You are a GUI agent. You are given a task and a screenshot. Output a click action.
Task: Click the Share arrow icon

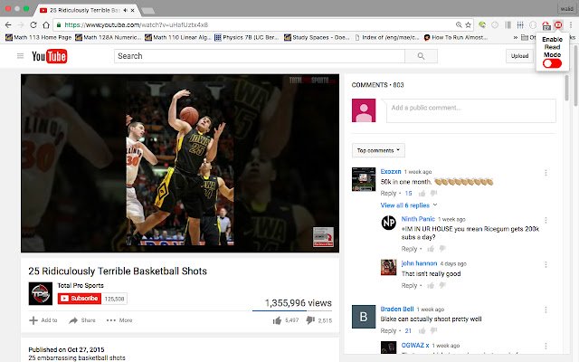coord(73,320)
